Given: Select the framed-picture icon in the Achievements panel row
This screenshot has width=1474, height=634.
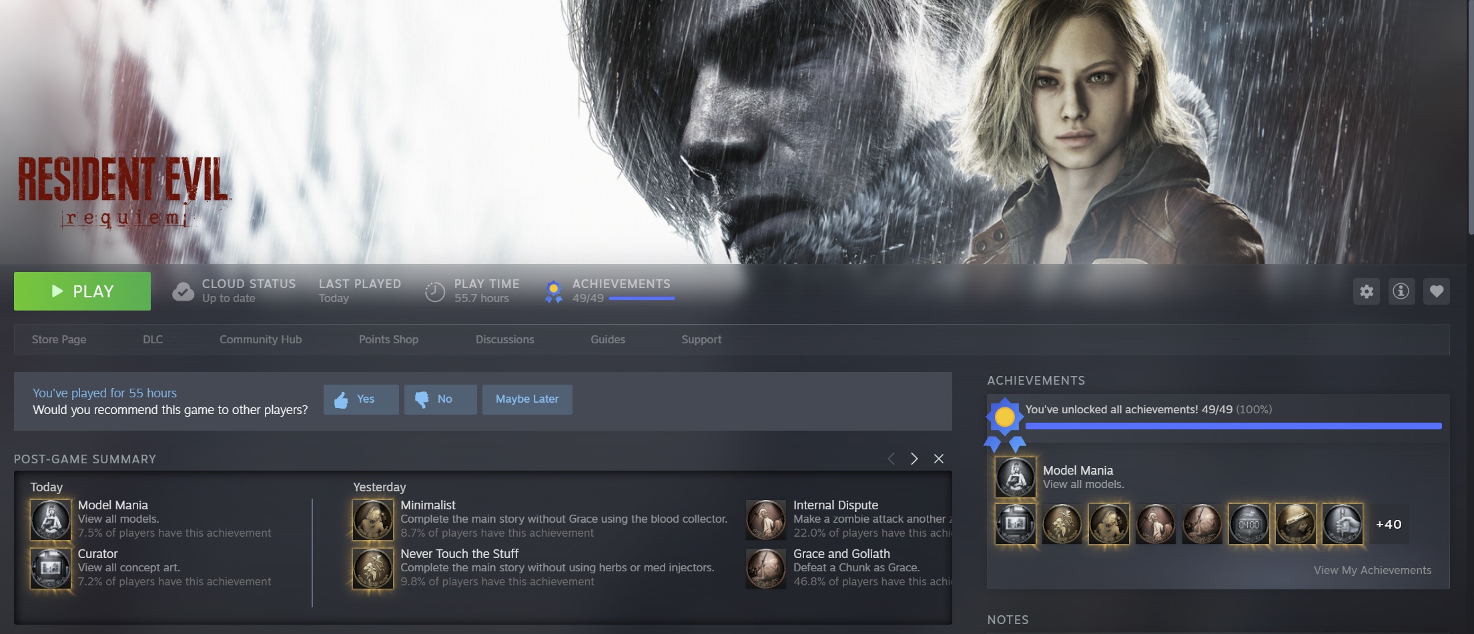Looking at the screenshot, I should (1016, 524).
